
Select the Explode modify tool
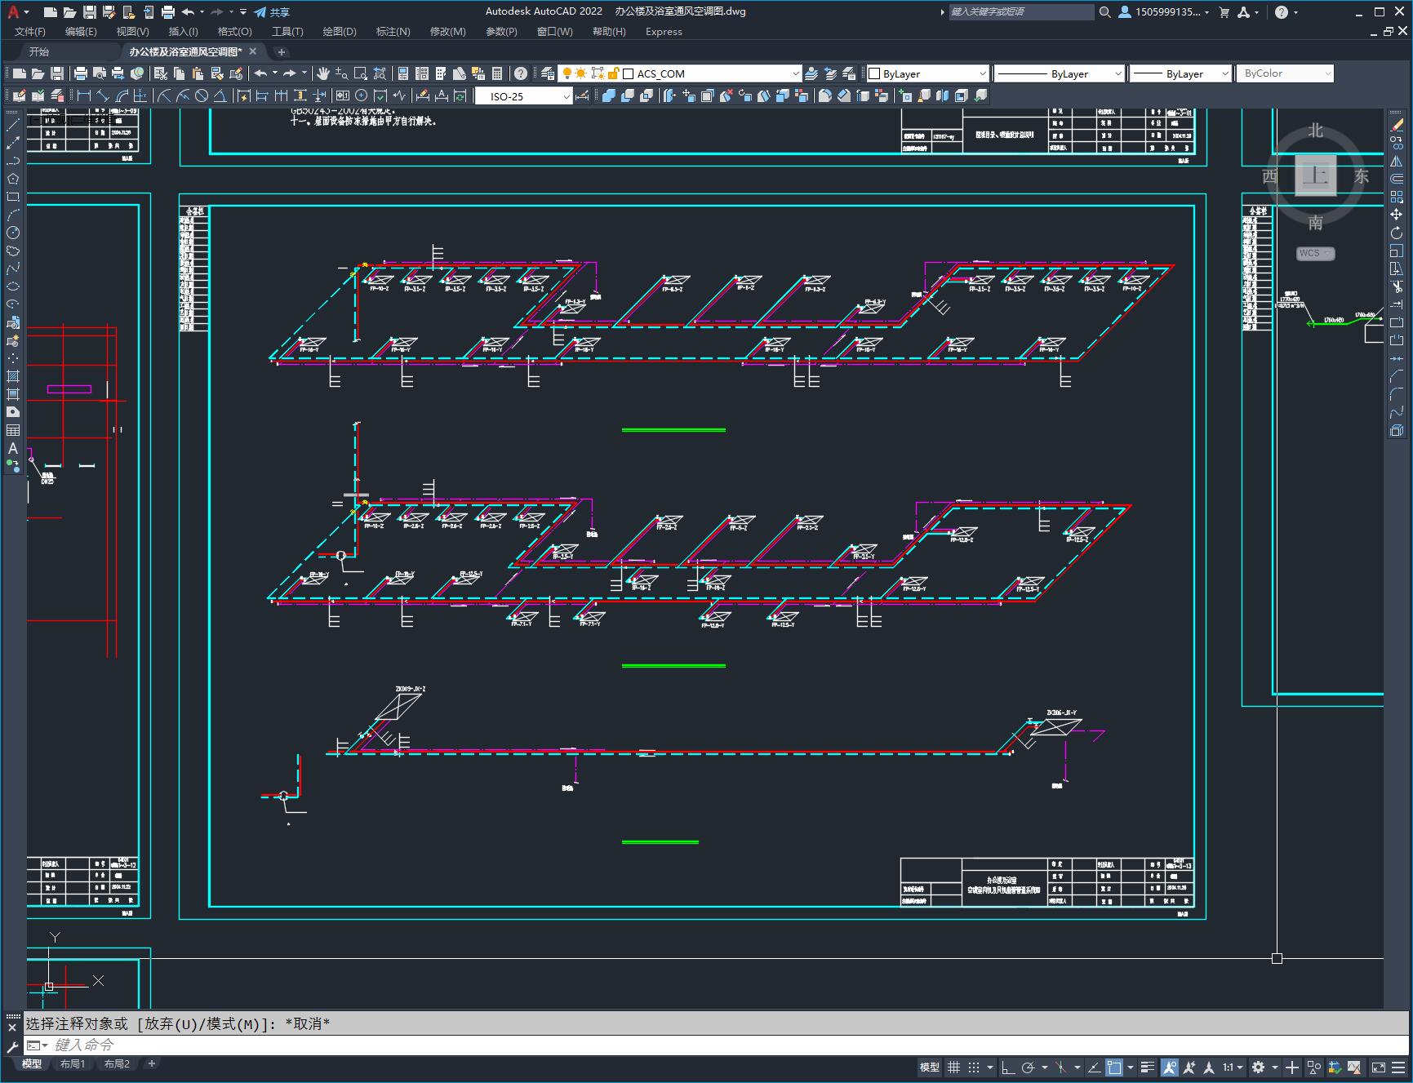pyautogui.click(x=1397, y=430)
